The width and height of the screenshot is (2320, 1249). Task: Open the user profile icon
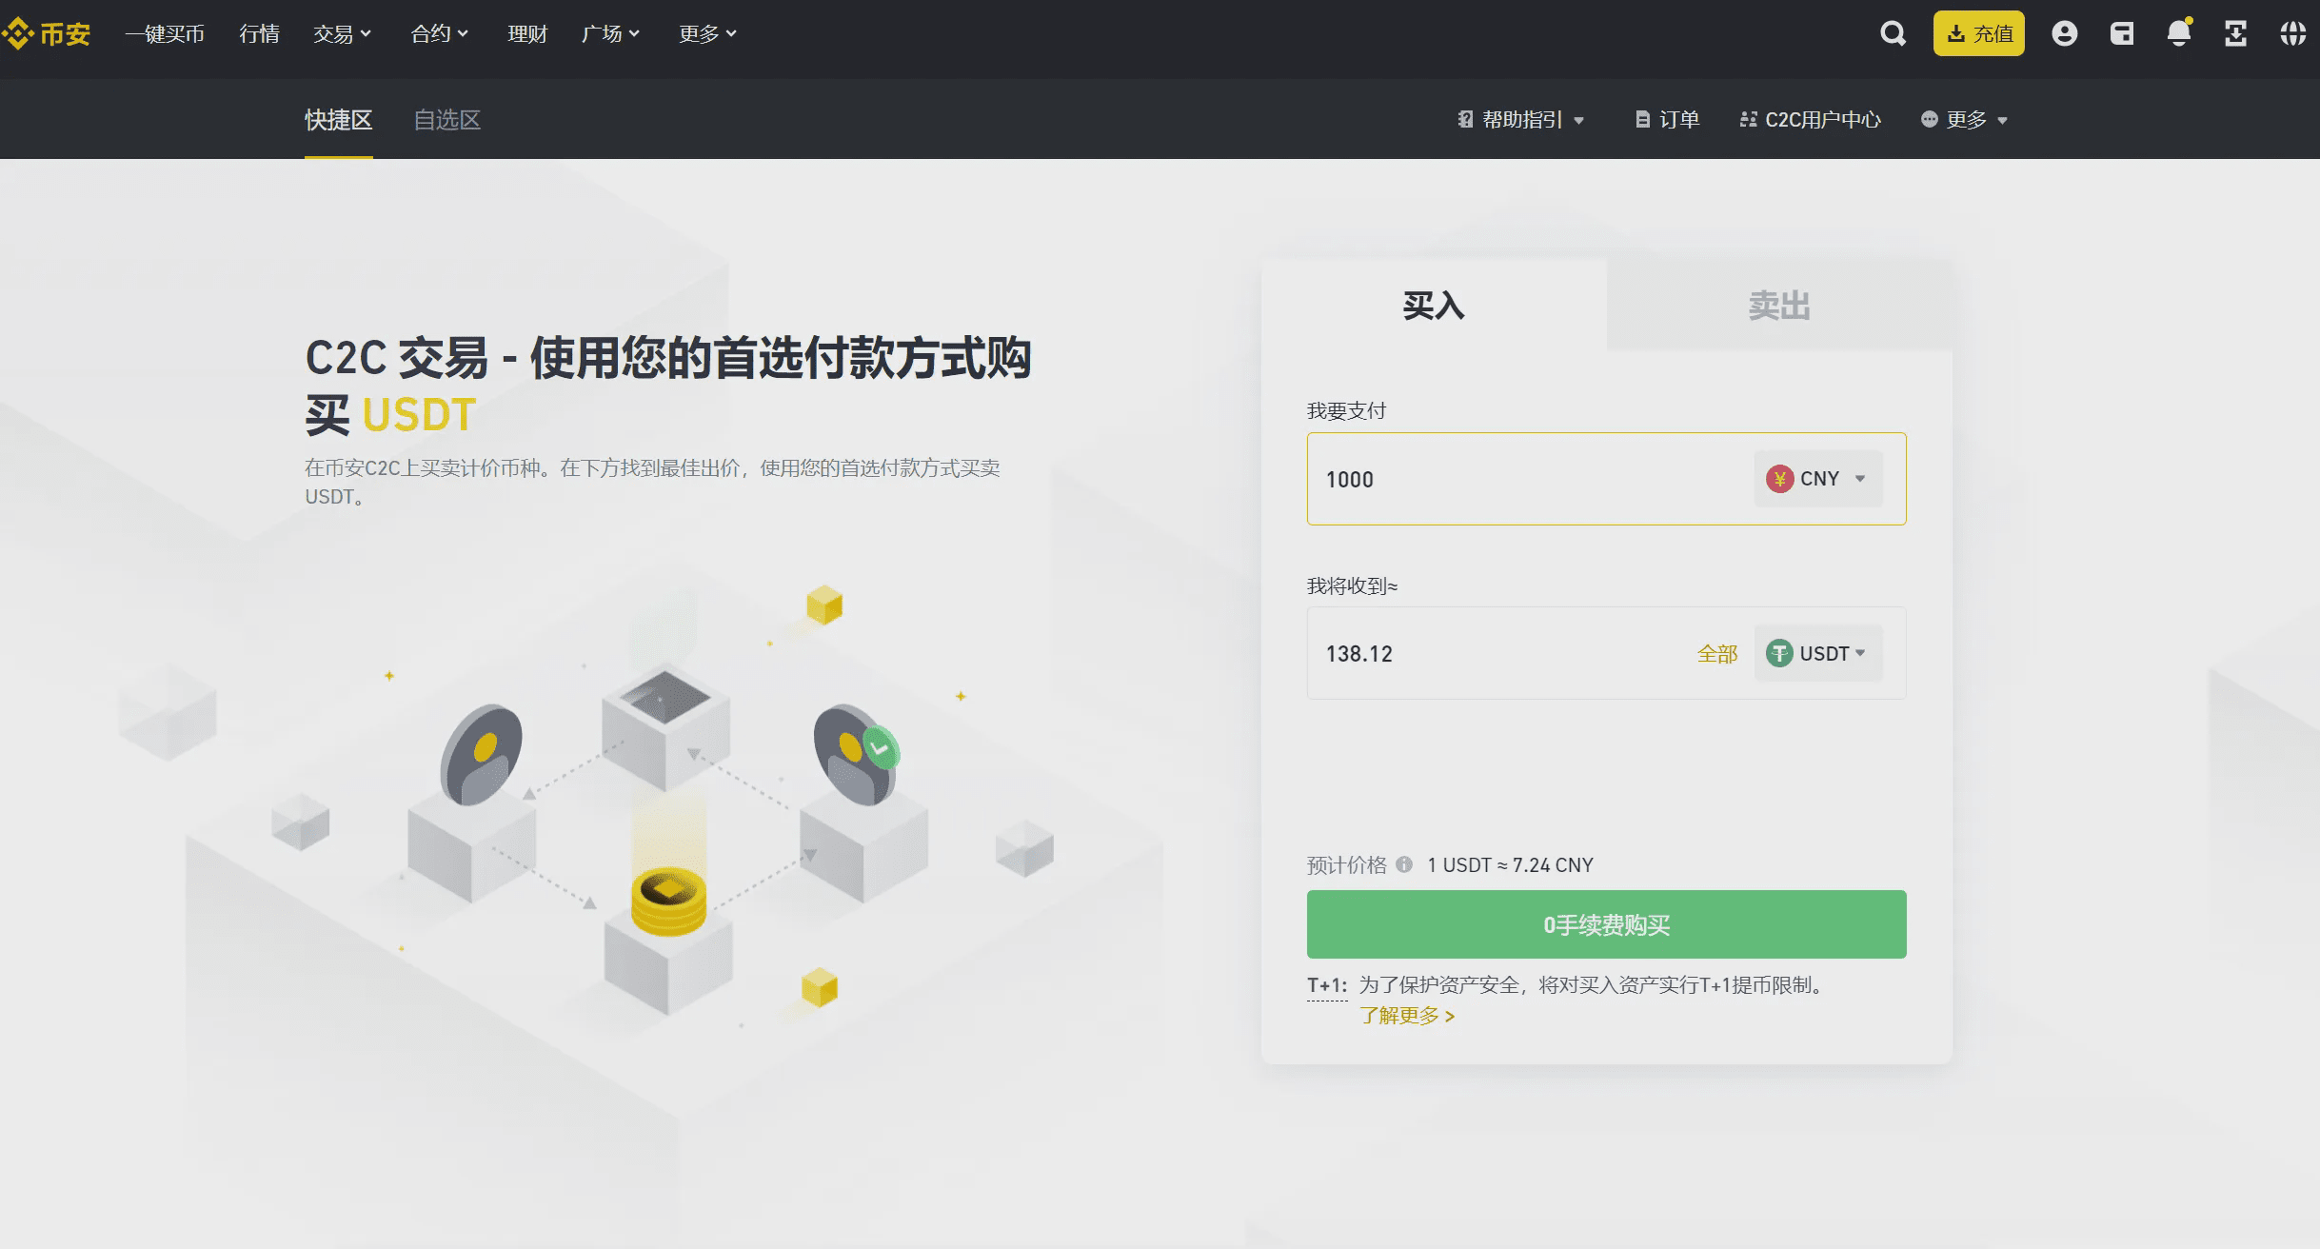[2064, 32]
